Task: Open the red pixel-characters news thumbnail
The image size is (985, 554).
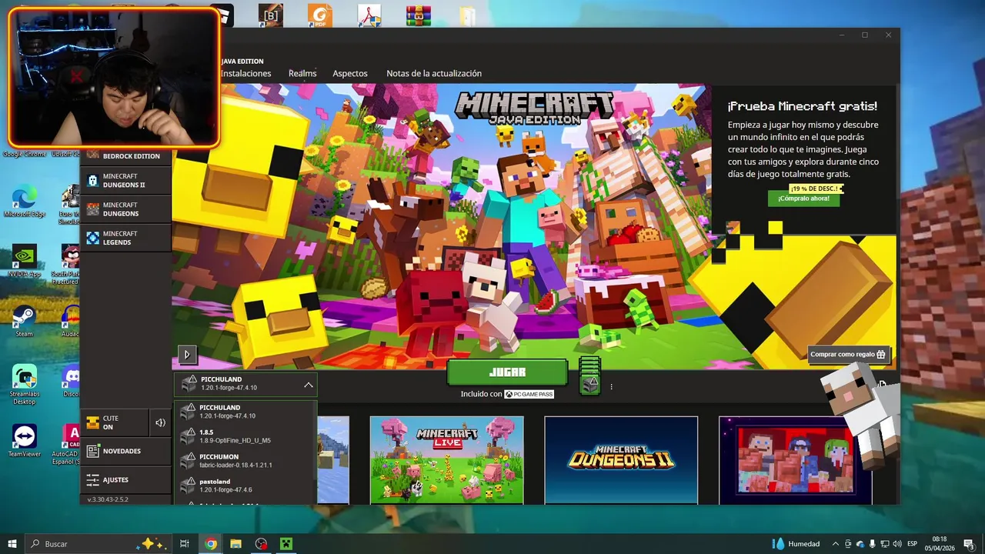Action: click(x=795, y=460)
